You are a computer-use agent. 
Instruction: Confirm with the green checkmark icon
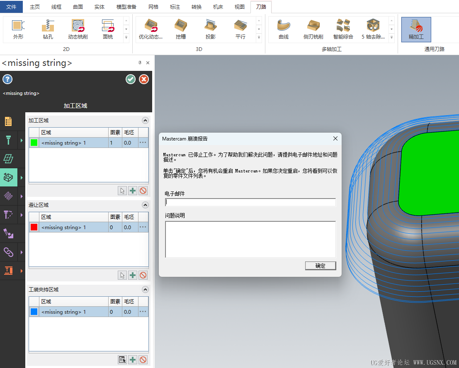click(x=131, y=79)
